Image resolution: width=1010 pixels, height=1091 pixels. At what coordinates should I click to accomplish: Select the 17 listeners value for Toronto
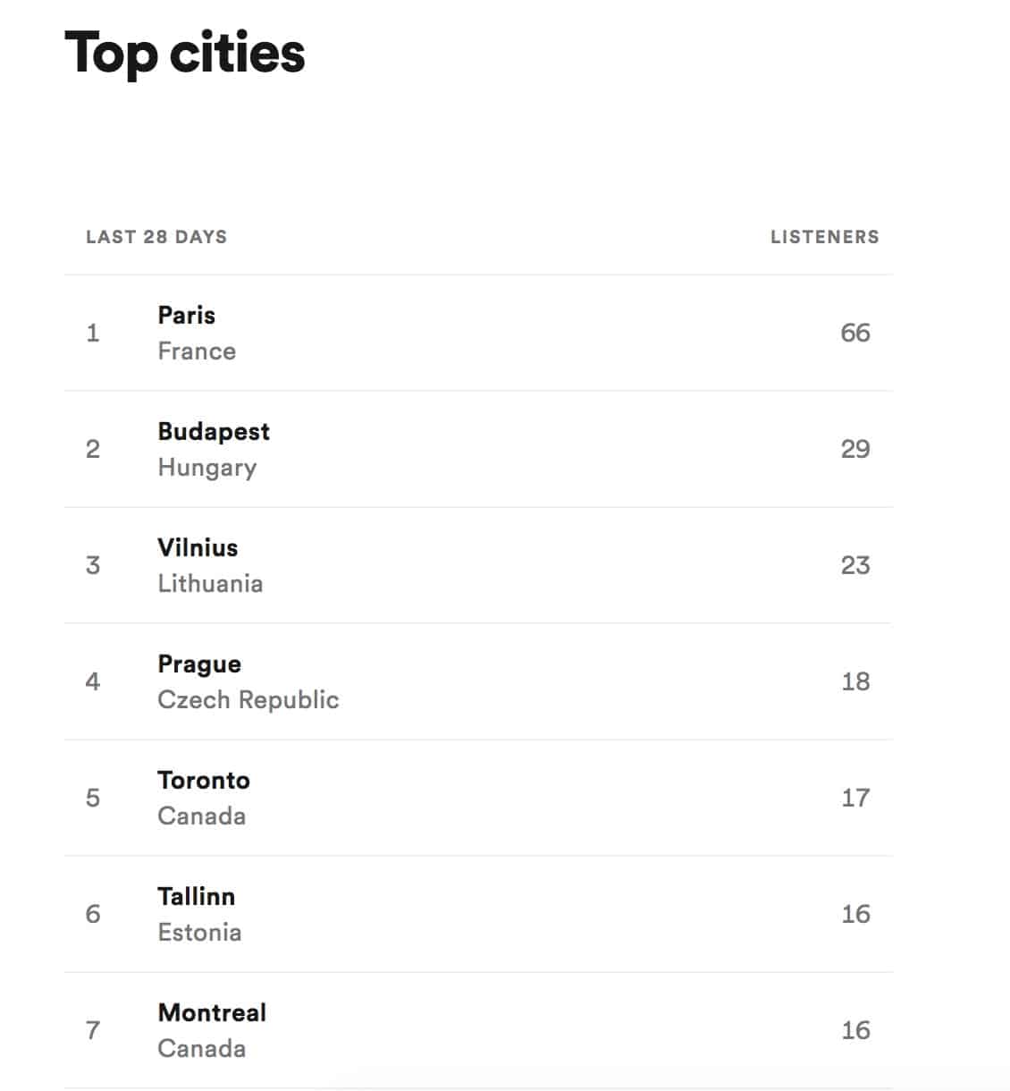click(x=855, y=798)
